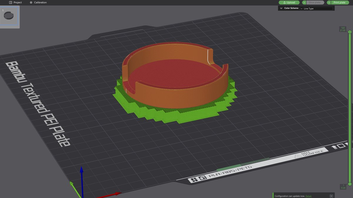Click the bottom layer slider handle
353x198 pixels.
pos(350,184)
